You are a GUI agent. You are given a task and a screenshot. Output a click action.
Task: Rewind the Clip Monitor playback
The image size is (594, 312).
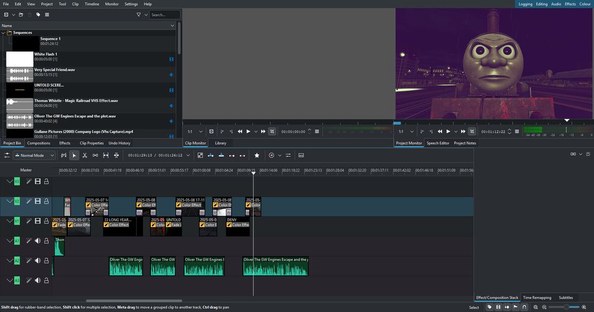pyautogui.click(x=240, y=131)
